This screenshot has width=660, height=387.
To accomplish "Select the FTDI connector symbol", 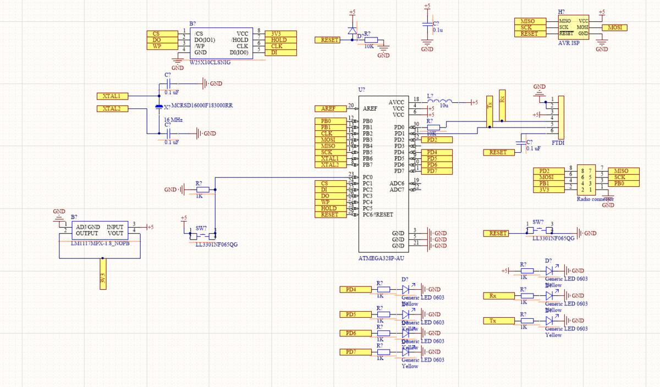I will 561,118.
